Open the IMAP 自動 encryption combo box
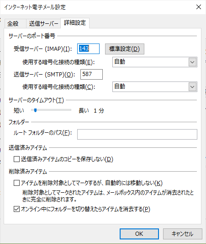206x244 pixels. click(155, 62)
